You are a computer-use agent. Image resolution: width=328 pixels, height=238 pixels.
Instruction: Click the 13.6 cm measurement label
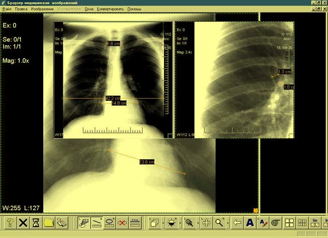point(147,162)
